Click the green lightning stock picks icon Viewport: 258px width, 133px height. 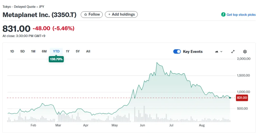click(x=223, y=15)
